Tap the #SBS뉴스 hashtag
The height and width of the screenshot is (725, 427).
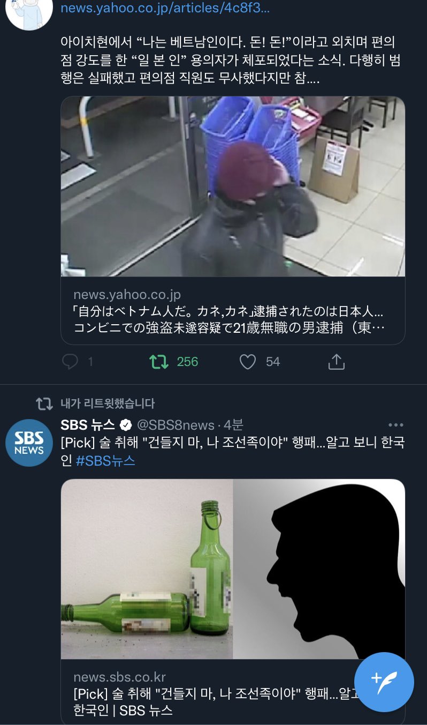105,461
